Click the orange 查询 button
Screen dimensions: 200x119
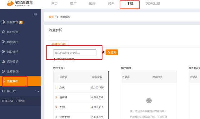(x=112, y=52)
